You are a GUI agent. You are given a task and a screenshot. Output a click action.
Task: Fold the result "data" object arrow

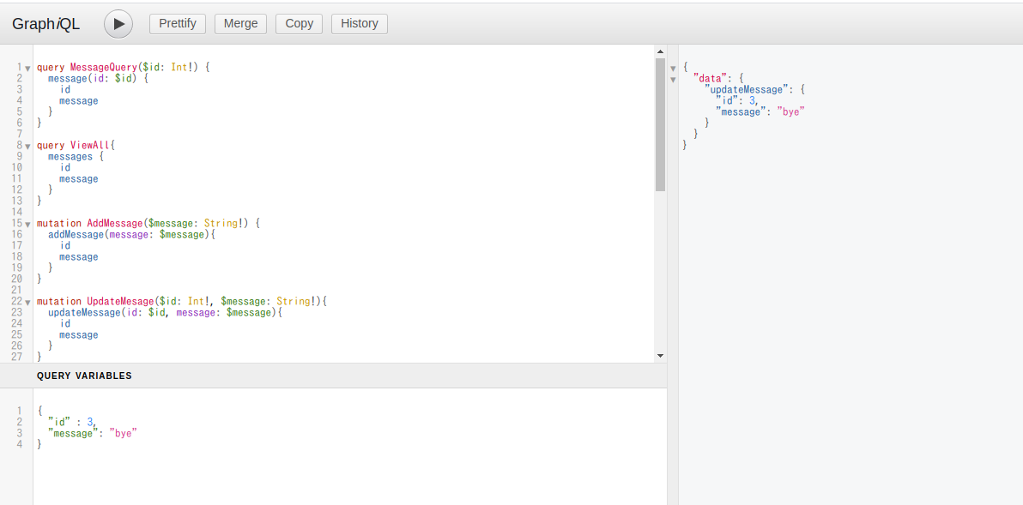coord(674,80)
